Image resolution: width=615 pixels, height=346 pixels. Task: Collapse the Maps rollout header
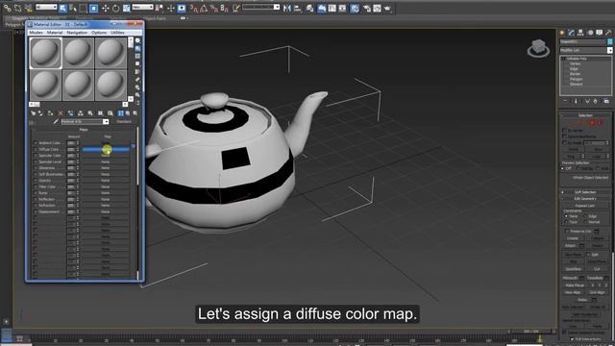(x=84, y=130)
